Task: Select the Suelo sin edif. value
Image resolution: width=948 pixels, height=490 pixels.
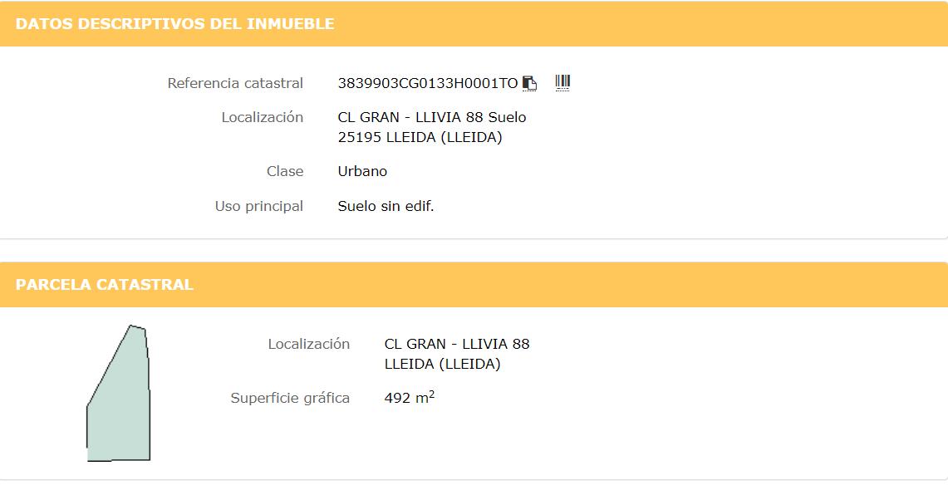Action: coord(386,207)
